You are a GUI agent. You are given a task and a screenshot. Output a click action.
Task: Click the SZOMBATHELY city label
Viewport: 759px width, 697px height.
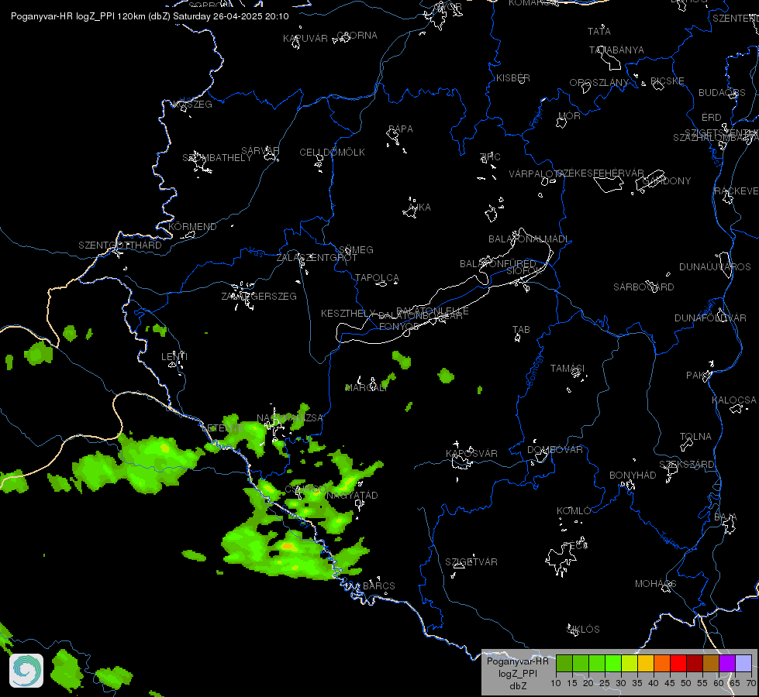click(217, 158)
